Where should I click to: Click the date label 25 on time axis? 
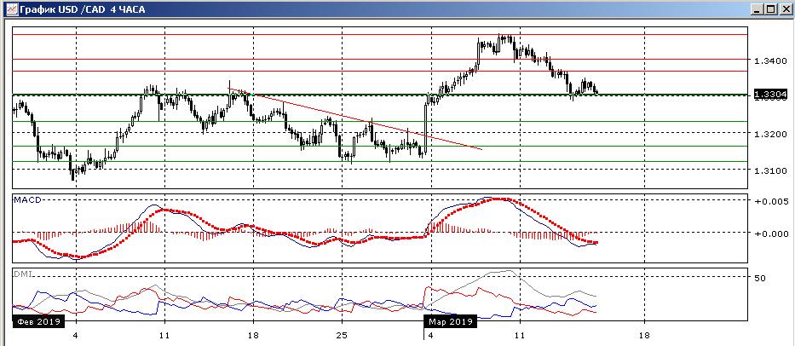coord(341,336)
